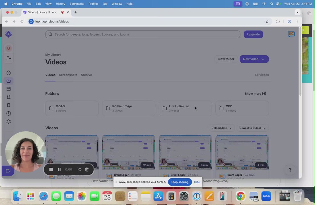Open Chrome extensions puzzle icon

[x=278, y=22]
